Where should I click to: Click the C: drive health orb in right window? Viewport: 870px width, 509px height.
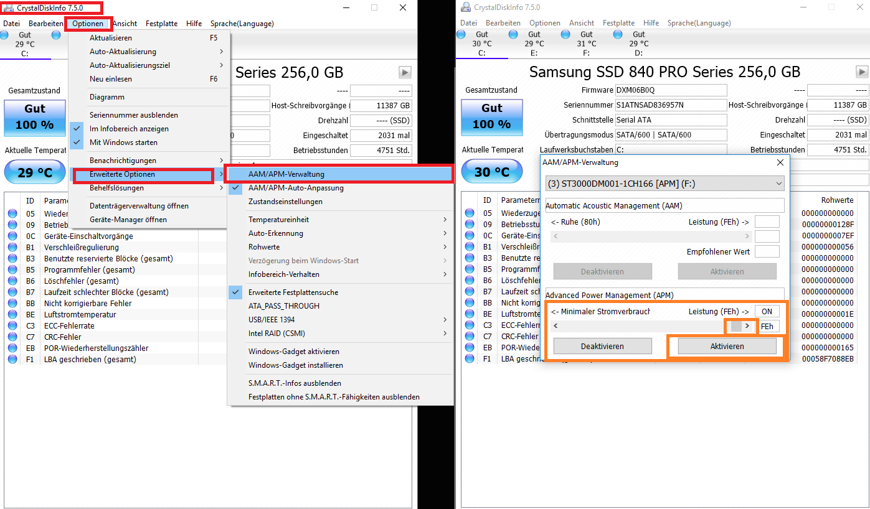click(x=460, y=35)
